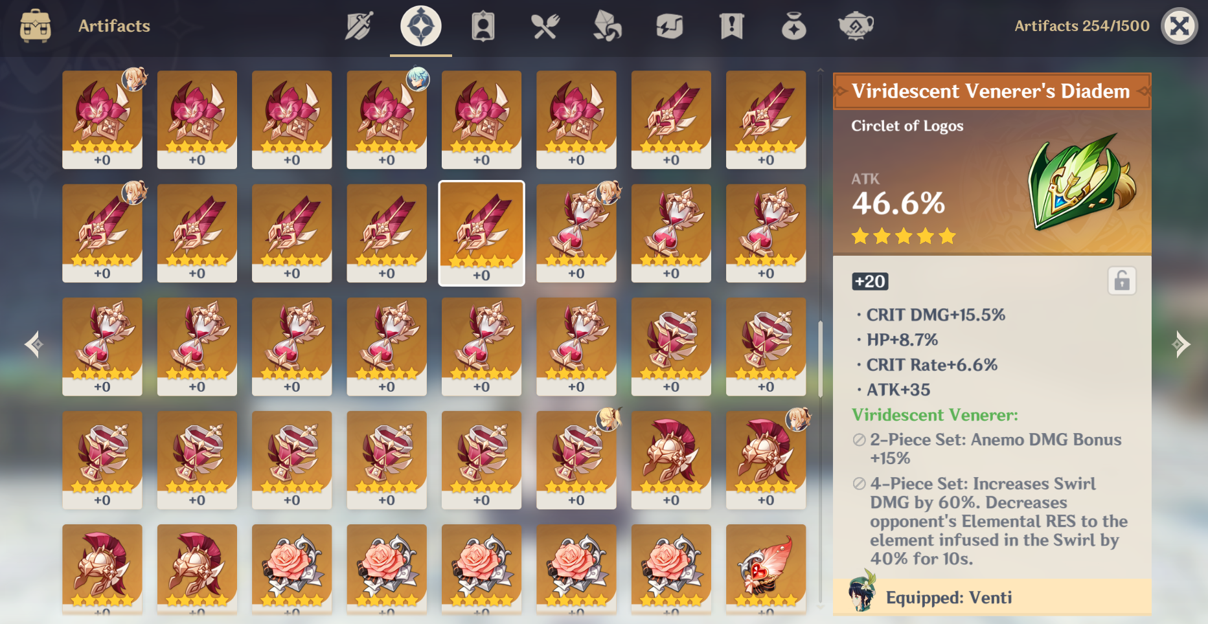Switch to the Materials tab

(x=608, y=27)
